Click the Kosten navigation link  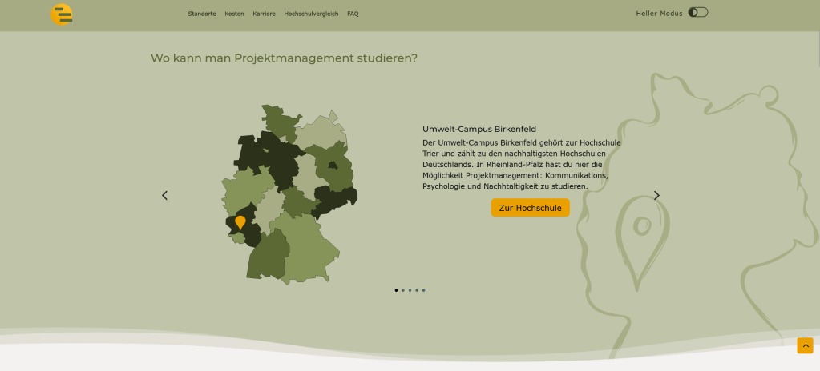234,14
